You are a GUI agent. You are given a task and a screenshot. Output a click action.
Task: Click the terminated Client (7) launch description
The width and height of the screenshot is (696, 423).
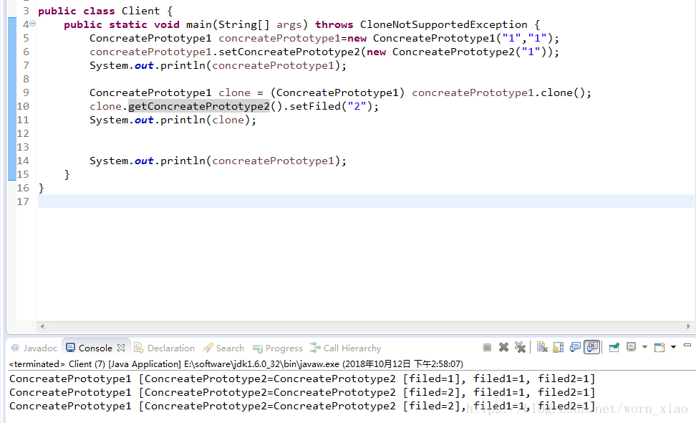coord(236,364)
